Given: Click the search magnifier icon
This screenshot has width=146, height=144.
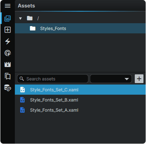Looking at the screenshot, I should pyautogui.click(x=22, y=79).
